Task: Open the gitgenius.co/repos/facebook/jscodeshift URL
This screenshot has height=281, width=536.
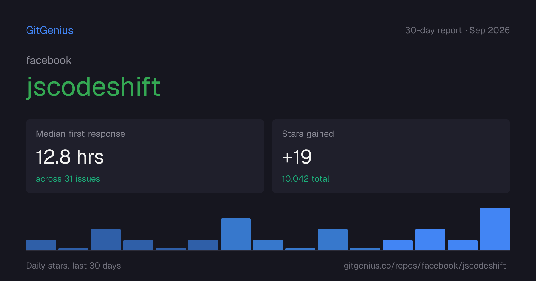Action: (425, 266)
